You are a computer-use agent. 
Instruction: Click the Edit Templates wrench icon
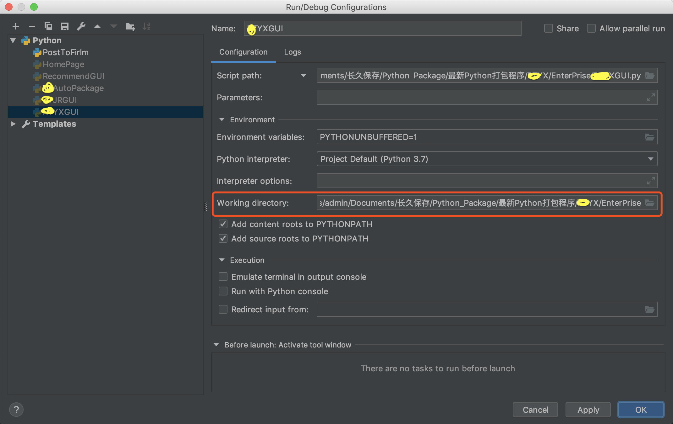point(81,26)
